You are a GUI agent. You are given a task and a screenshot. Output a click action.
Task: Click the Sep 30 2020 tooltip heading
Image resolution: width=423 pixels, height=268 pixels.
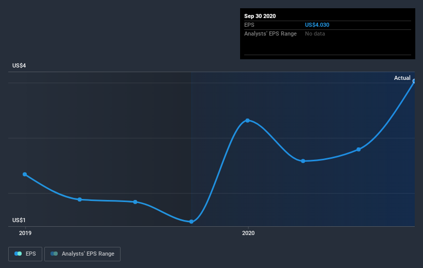260,16
